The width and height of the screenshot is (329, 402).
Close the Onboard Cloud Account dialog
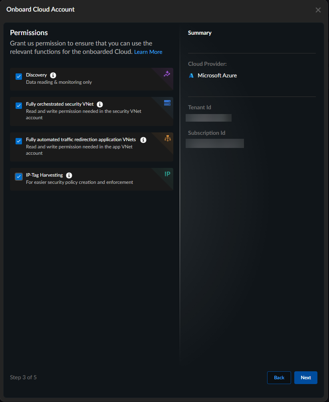click(x=318, y=10)
